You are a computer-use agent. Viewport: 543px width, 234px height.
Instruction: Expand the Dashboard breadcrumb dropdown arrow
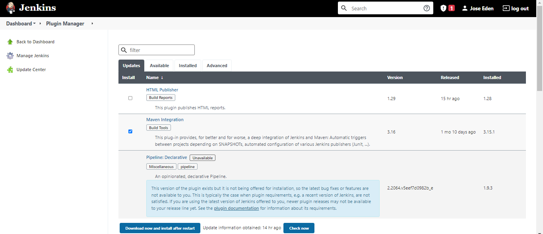coord(34,24)
